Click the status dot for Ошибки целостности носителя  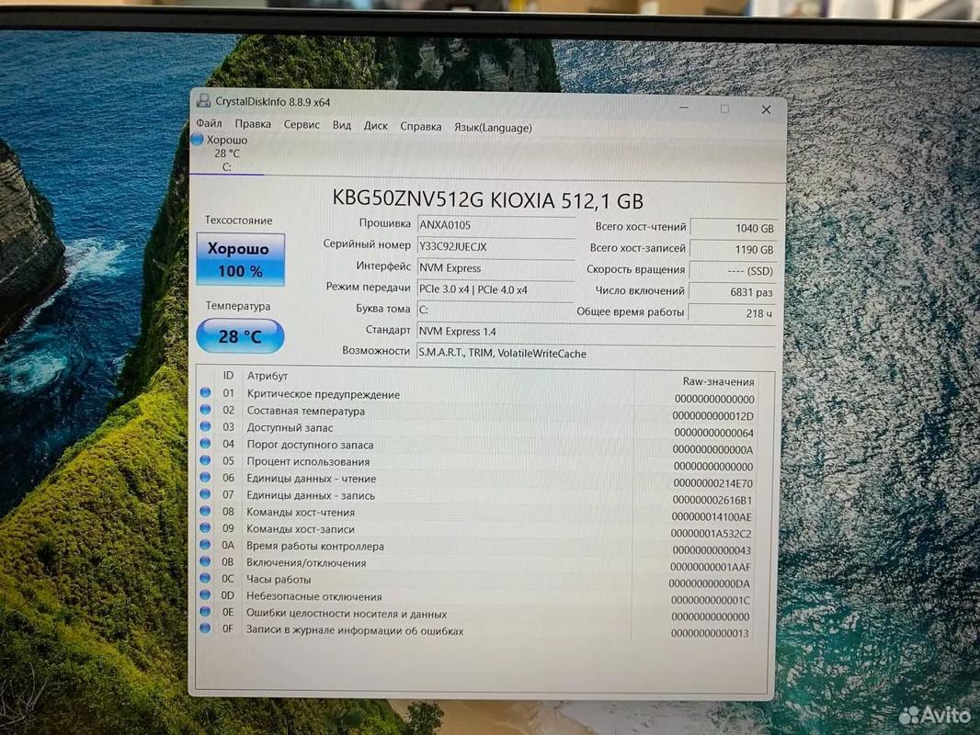click(205, 612)
